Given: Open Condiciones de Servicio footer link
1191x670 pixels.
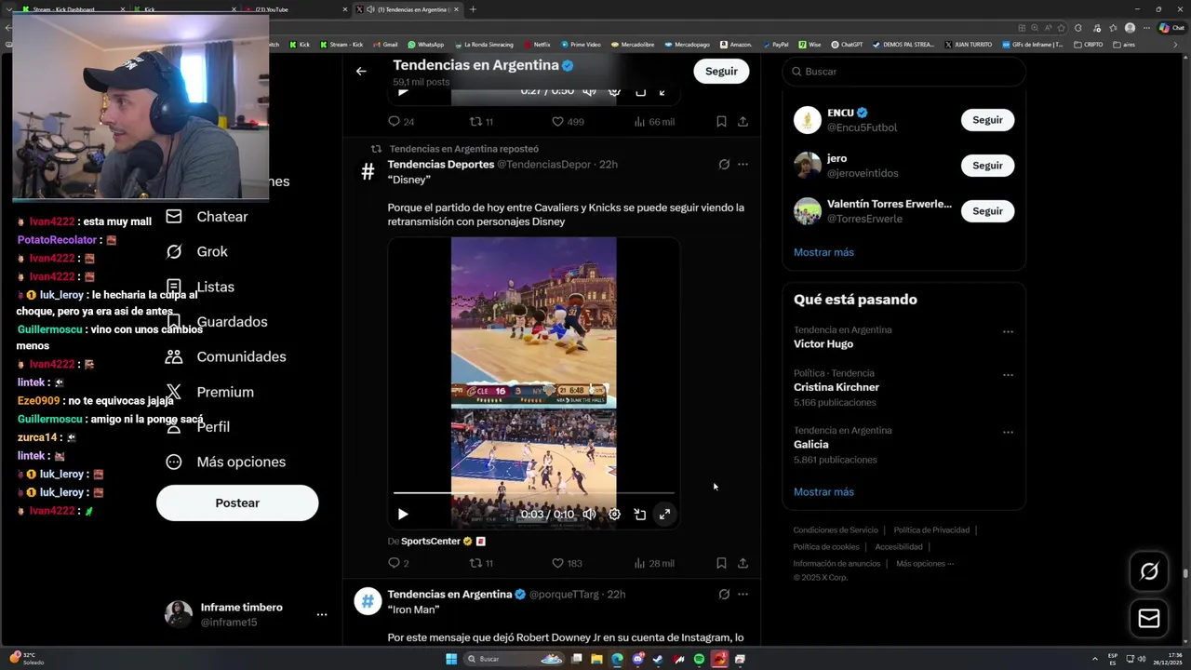Looking at the screenshot, I should coord(835,529).
